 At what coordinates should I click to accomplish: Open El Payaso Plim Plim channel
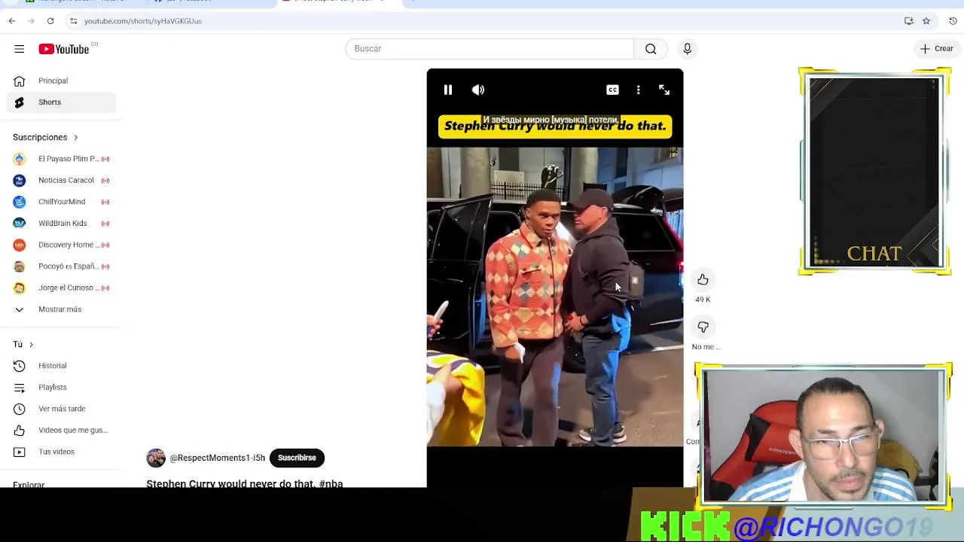click(x=61, y=159)
